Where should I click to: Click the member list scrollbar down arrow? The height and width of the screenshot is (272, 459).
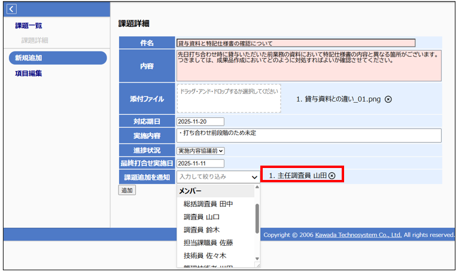[x=257, y=259]
